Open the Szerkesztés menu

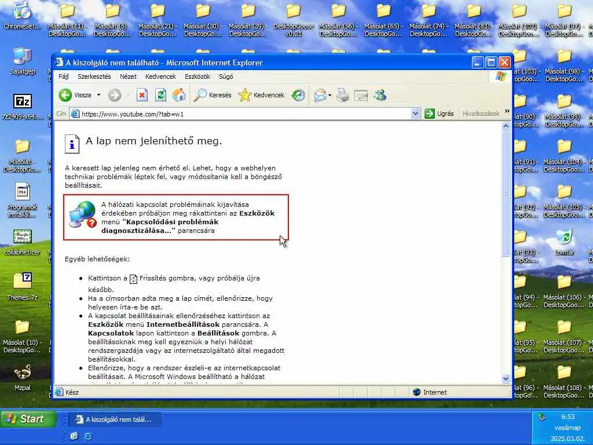(94, 76)
